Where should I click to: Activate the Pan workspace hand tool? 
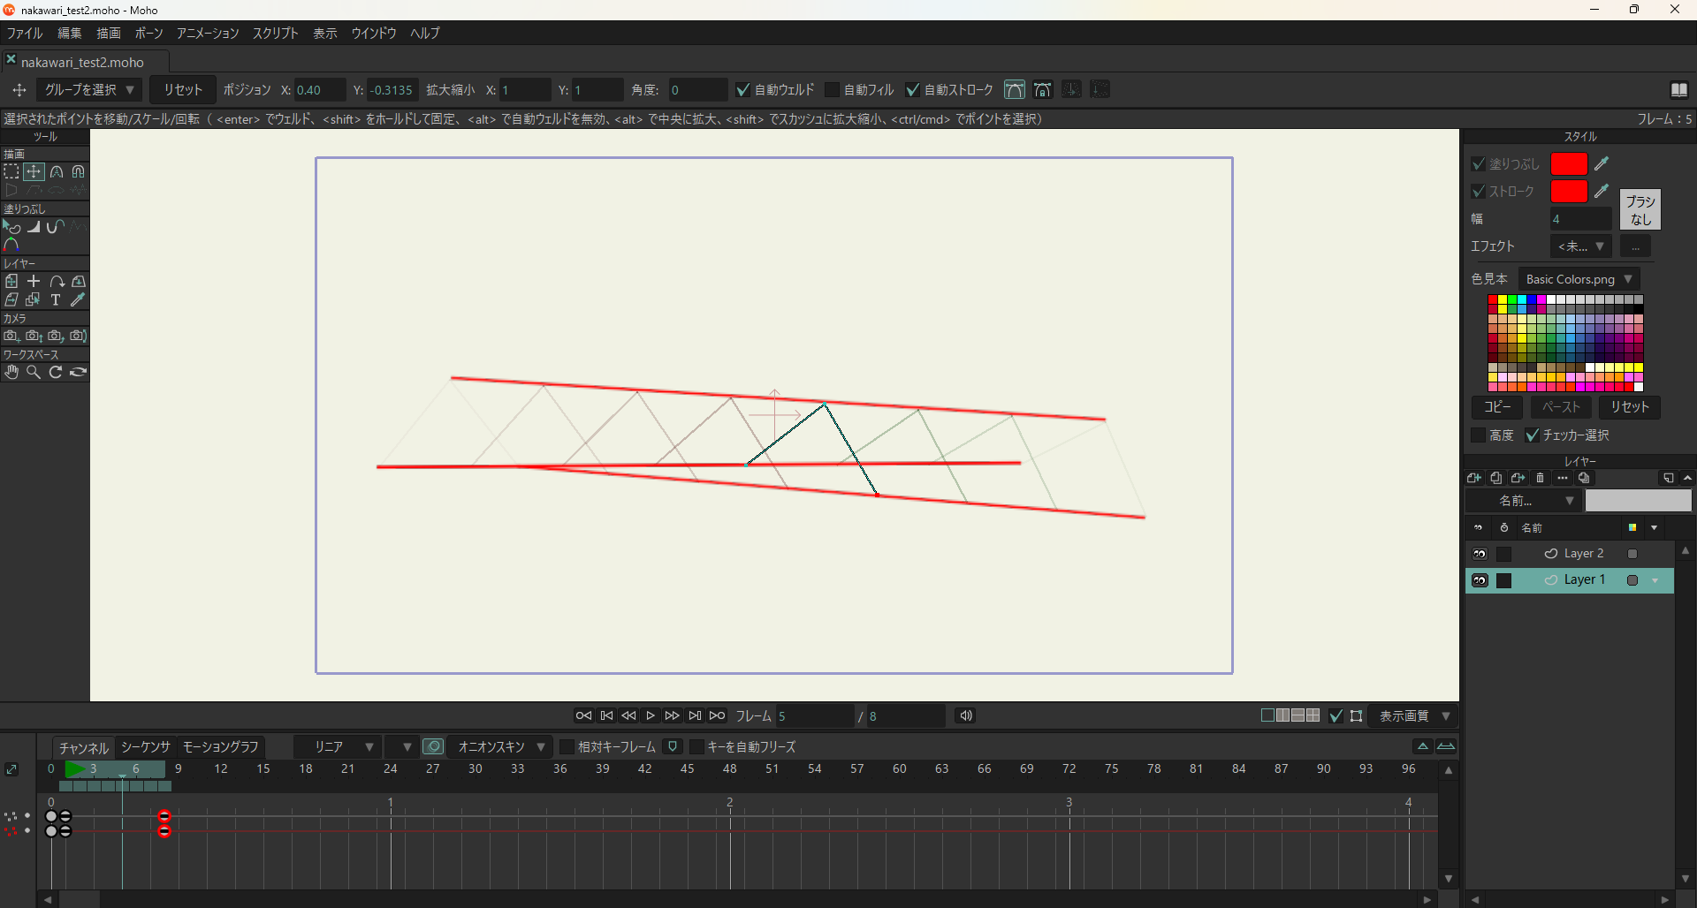click(11, 373)
